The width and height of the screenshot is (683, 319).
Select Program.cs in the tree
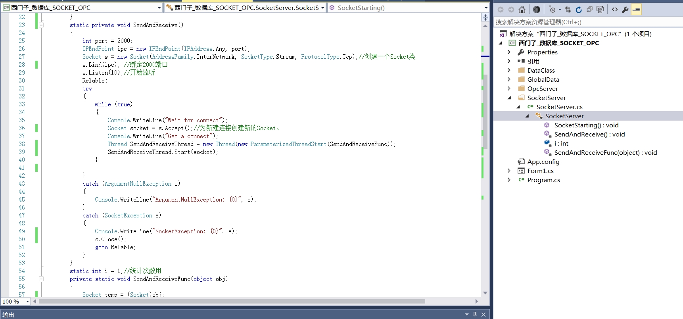coord(543,180)
